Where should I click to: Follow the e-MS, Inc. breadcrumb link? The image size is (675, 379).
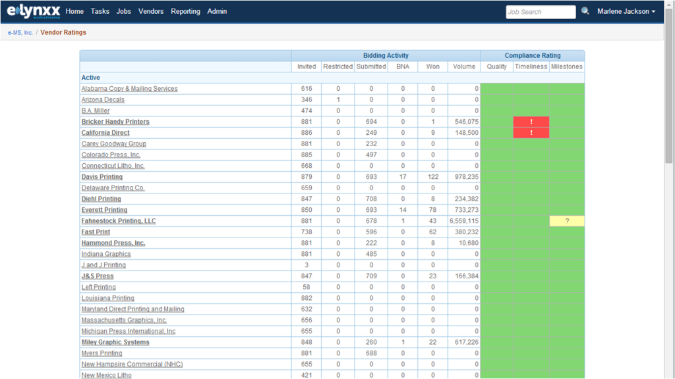[20, 32]
